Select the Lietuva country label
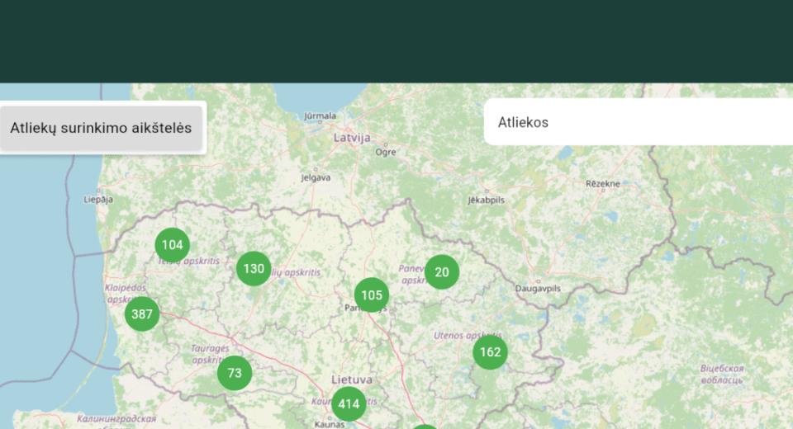793x429 pixels. tap(352, 379)
